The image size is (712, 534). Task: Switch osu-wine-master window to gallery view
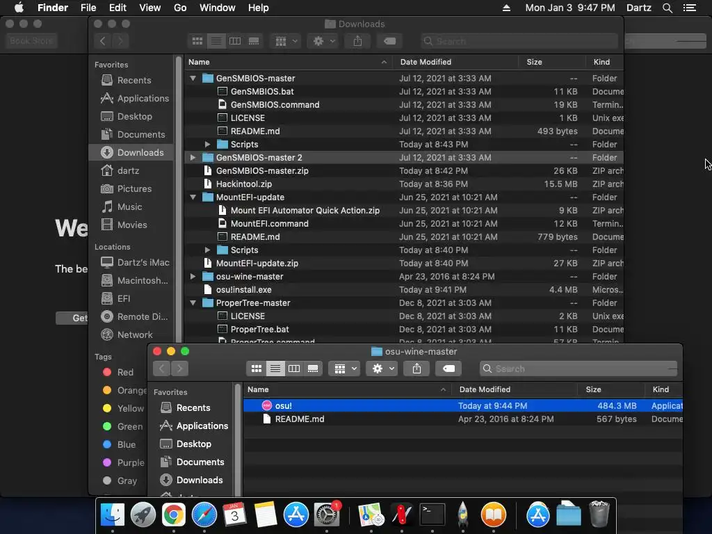click(x=313, y=369)
